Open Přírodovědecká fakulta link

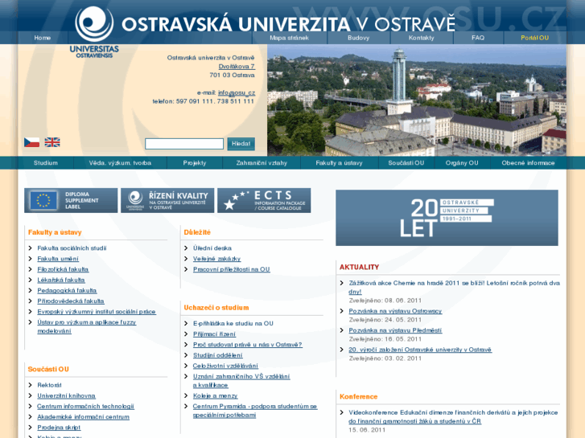pyautogui.click(x=71, y=301)
